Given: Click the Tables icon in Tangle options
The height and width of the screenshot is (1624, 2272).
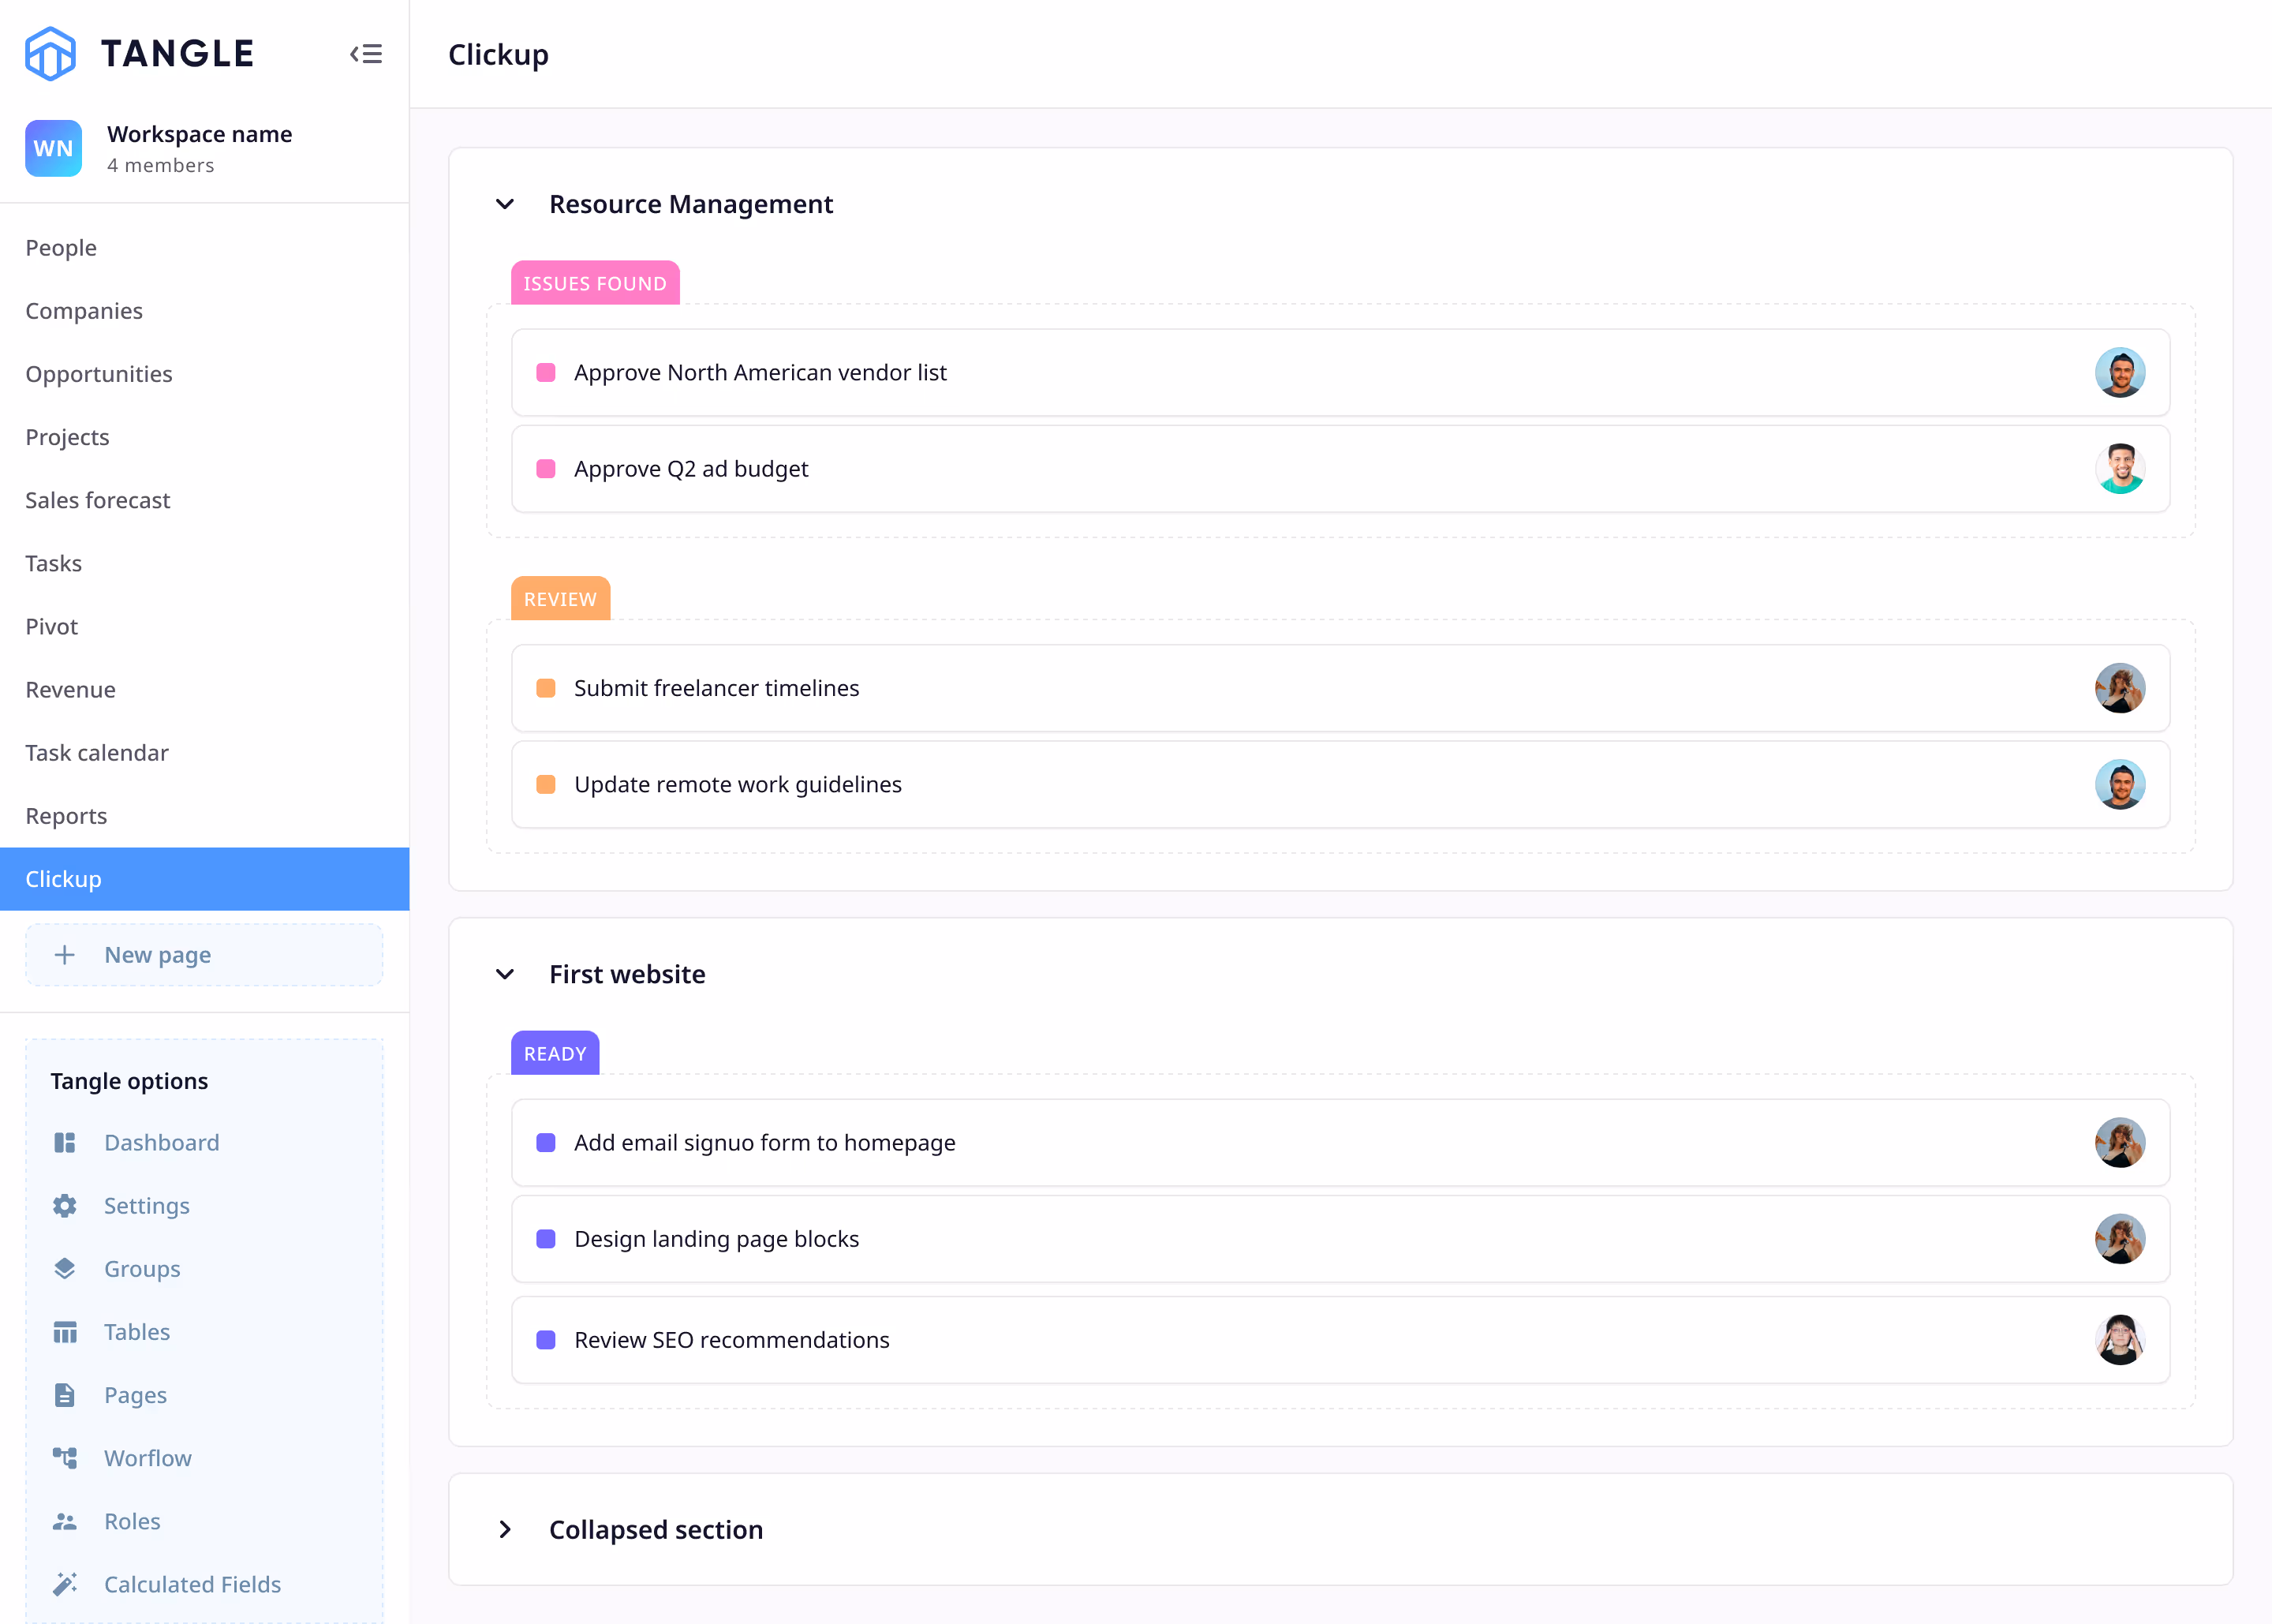Looking at the screenshot, I should [x=65, y=1331].
